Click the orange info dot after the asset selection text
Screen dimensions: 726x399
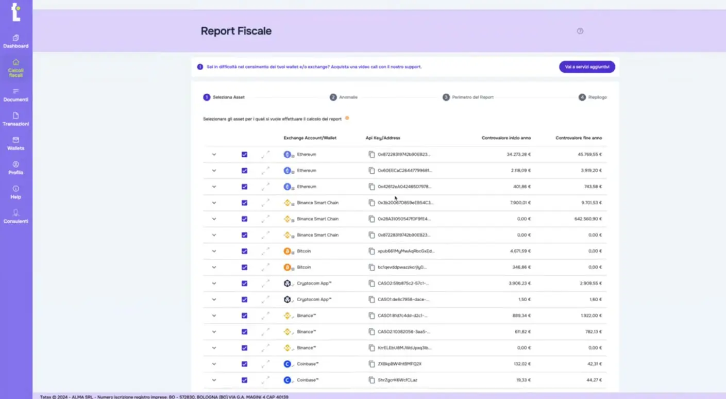pyautogui.click(x=347, y=118)
